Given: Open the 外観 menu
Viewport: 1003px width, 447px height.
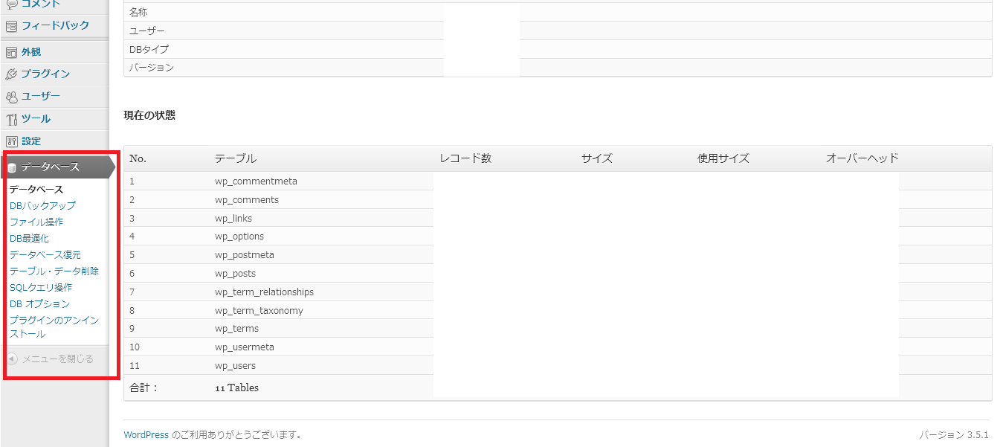Looking at the screenshot, I should 31,52.
